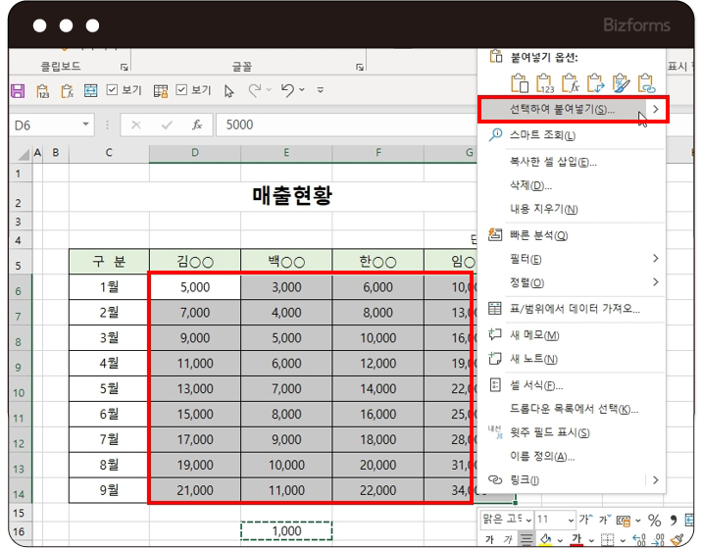Open the font size 11 dropdown
Screen dimensions: 701x549
[x=572, y=520]
